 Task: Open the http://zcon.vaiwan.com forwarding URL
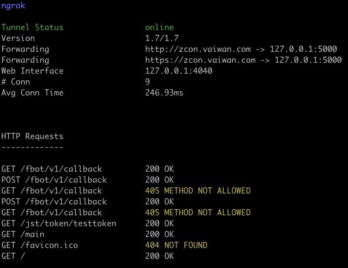(198, 49)
